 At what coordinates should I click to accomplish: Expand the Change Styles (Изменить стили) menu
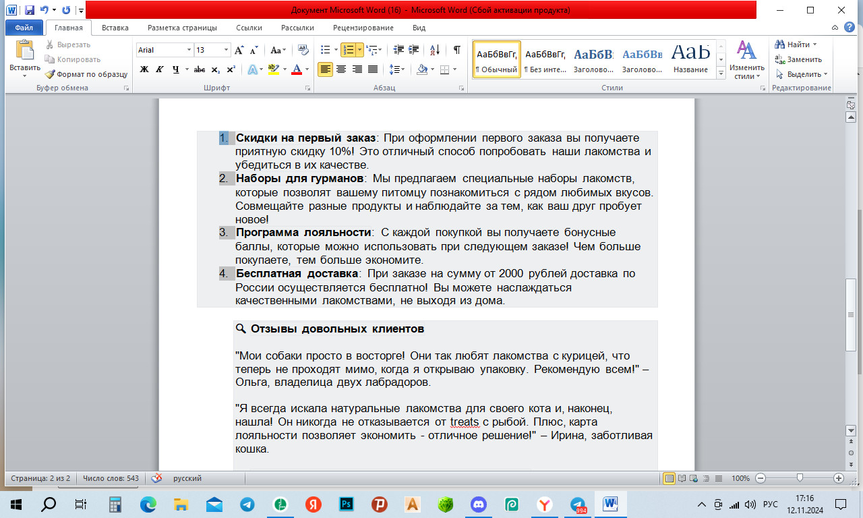point(746,59)
